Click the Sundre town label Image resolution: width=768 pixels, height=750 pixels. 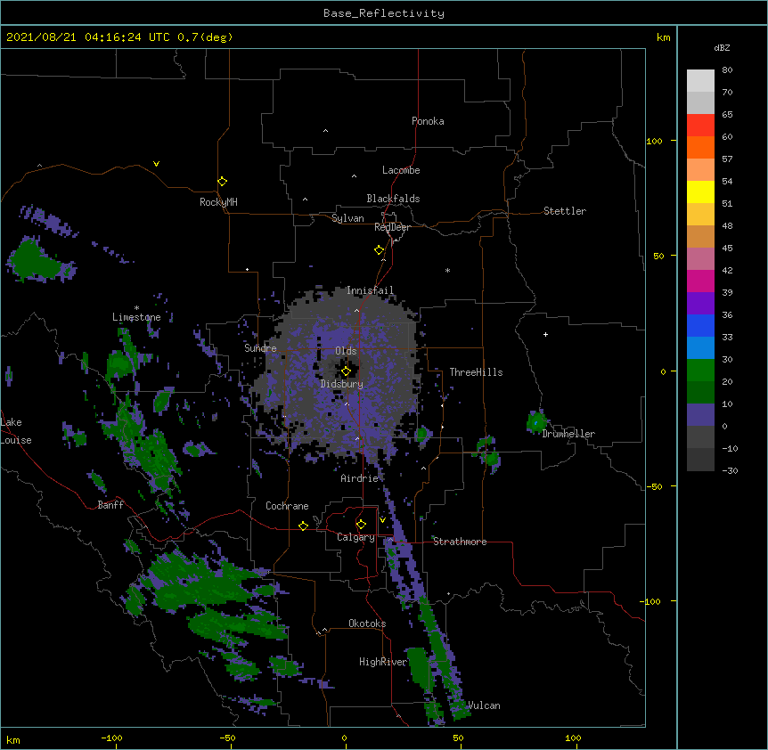click(260, 348)
